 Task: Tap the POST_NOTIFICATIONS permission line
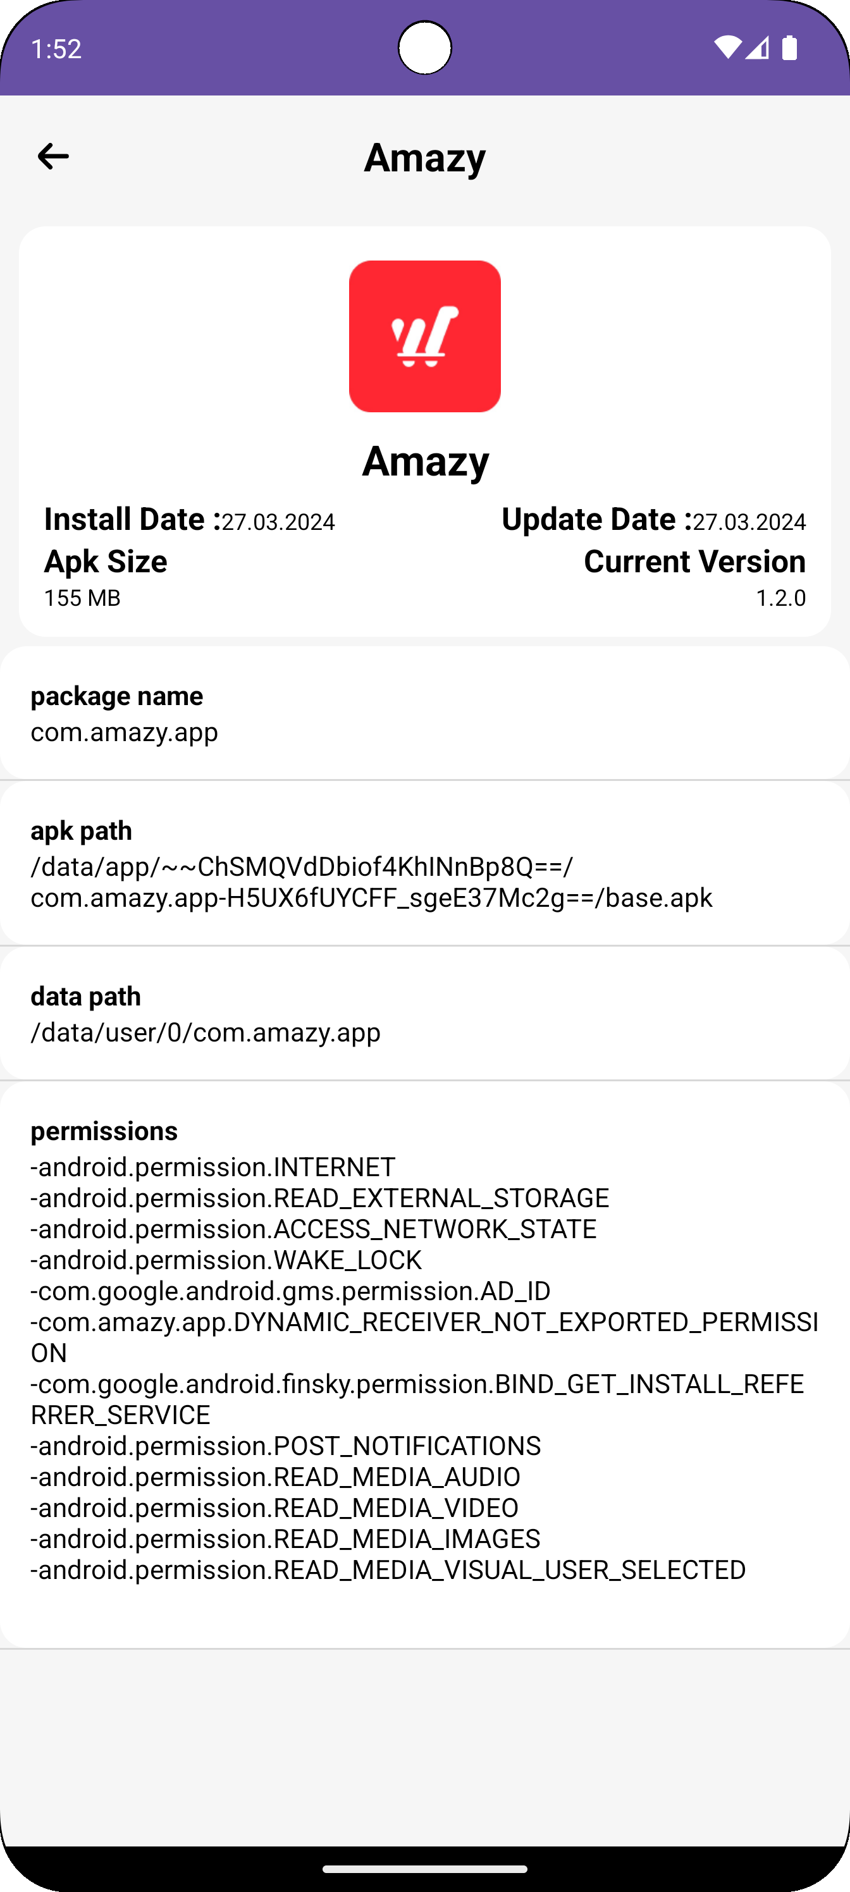(286, 1446)
